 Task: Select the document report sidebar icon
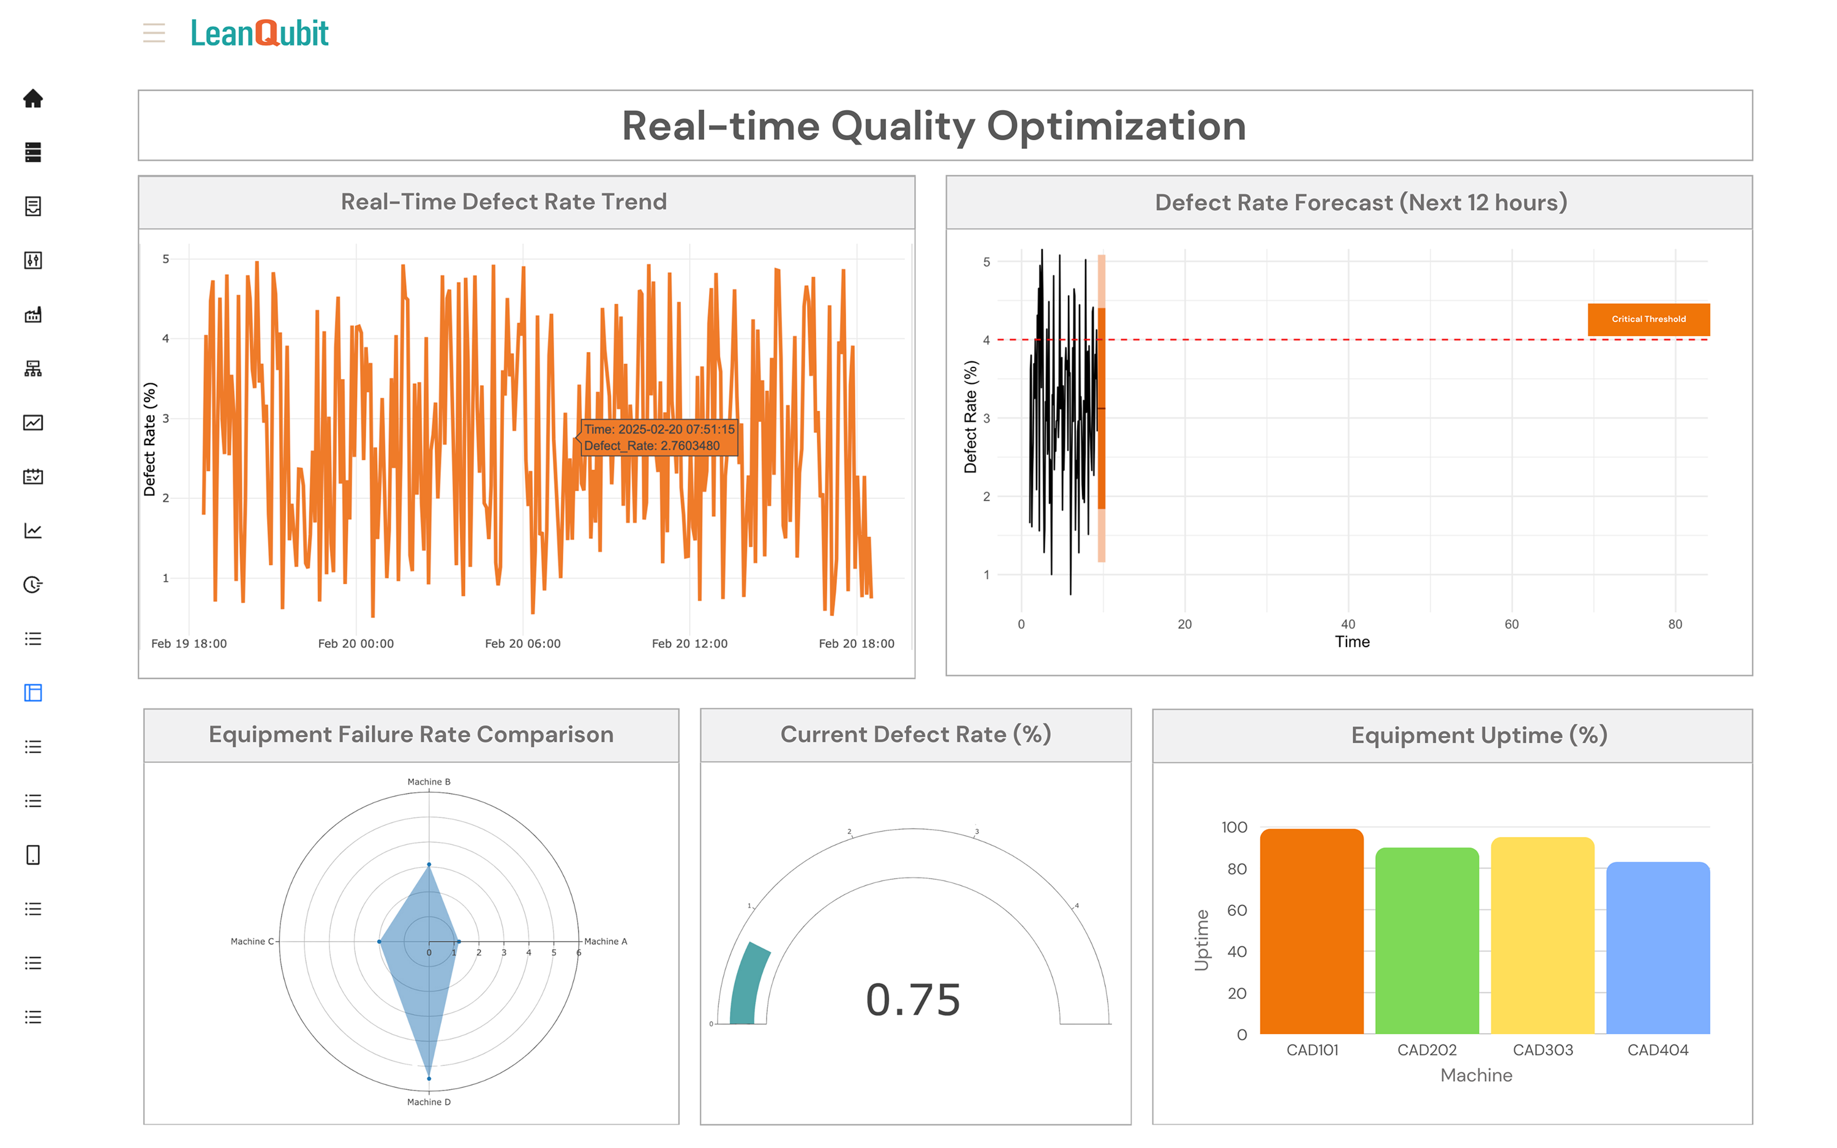coord(32,206)
